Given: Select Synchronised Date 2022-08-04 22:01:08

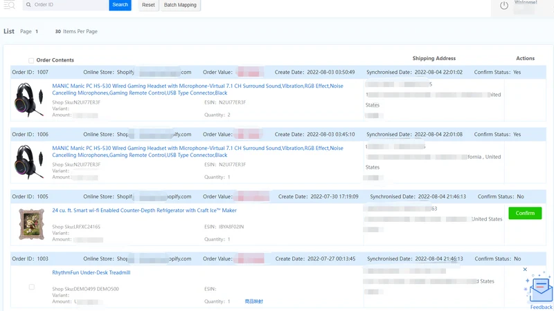Looking at the screenshot, I should 414,134.
